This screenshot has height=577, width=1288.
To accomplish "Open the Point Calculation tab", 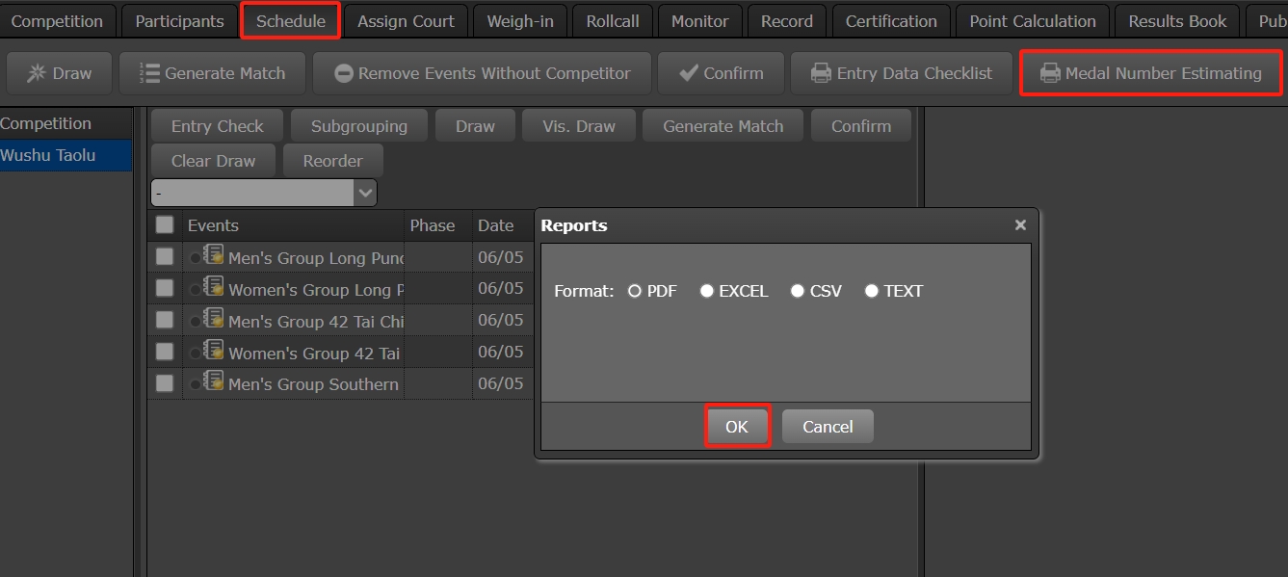I will [1032, 21].
